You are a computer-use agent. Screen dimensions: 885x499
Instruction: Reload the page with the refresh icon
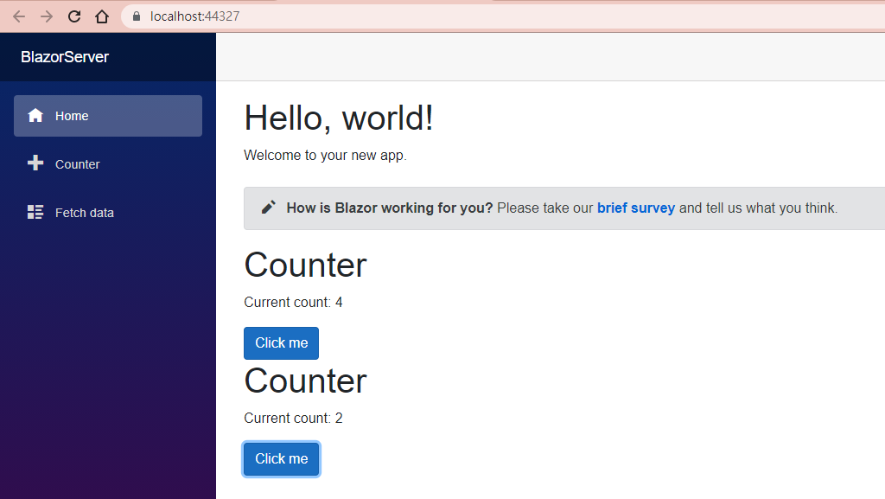click(74, 16)
